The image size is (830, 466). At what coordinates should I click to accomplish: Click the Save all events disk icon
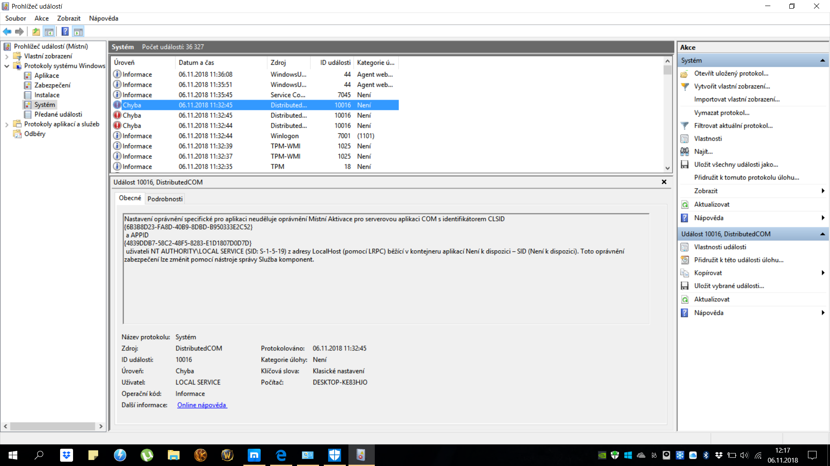point(685,164)
